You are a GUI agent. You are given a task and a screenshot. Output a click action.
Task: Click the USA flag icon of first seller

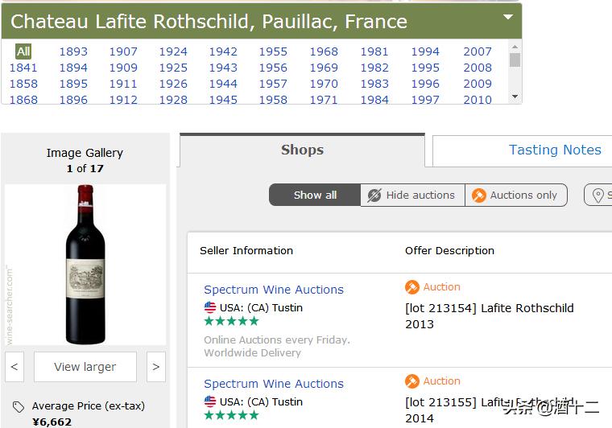(x=210, y=307)
